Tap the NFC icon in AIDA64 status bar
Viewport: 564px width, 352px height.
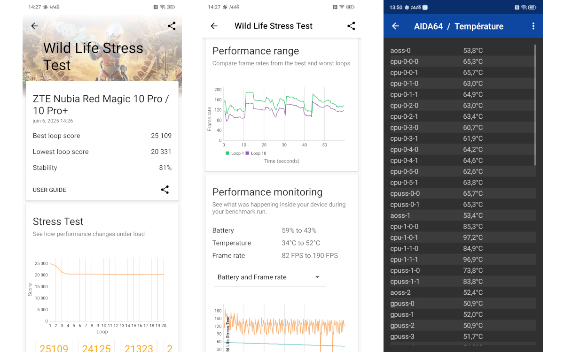517,8
